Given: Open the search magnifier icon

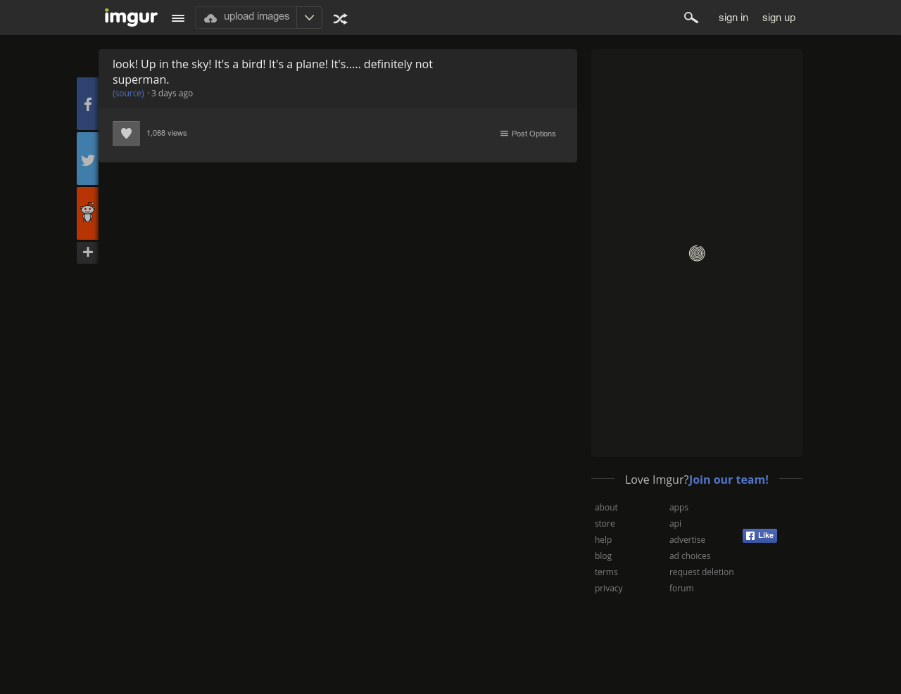Looking at the screenshot, I should coord(691,18).
